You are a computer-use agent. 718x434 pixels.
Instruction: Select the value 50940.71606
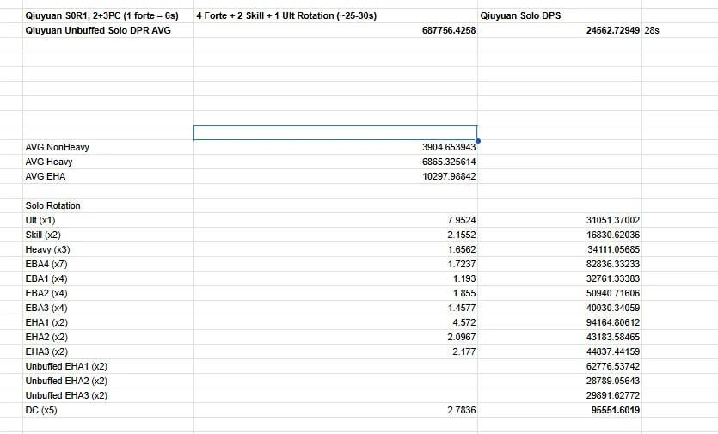(613, 293)
